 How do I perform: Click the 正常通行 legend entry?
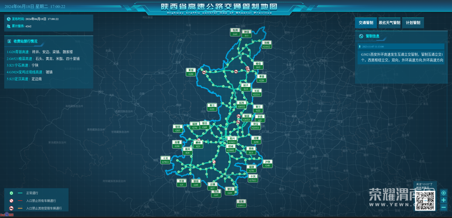pos(32,193)
